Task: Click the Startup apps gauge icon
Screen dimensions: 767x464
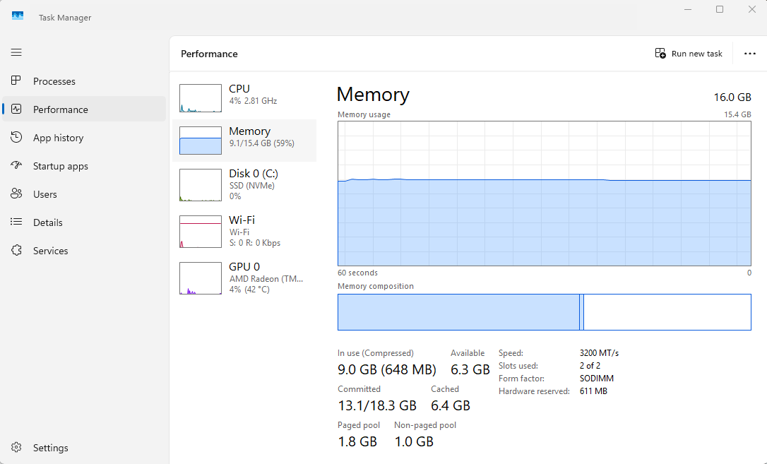Action: pyautogui.click(x=16, y=166)
